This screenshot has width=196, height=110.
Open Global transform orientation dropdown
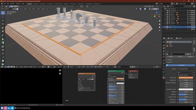(72, 6)
